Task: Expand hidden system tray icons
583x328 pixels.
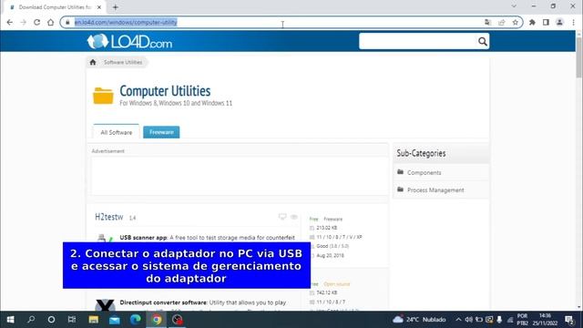Action: click(458, 320)
